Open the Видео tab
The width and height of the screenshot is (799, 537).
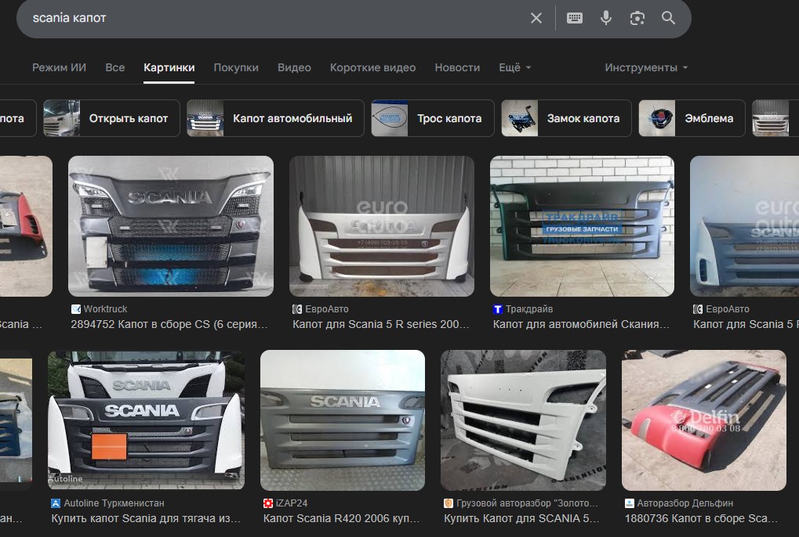pos(294,67)
